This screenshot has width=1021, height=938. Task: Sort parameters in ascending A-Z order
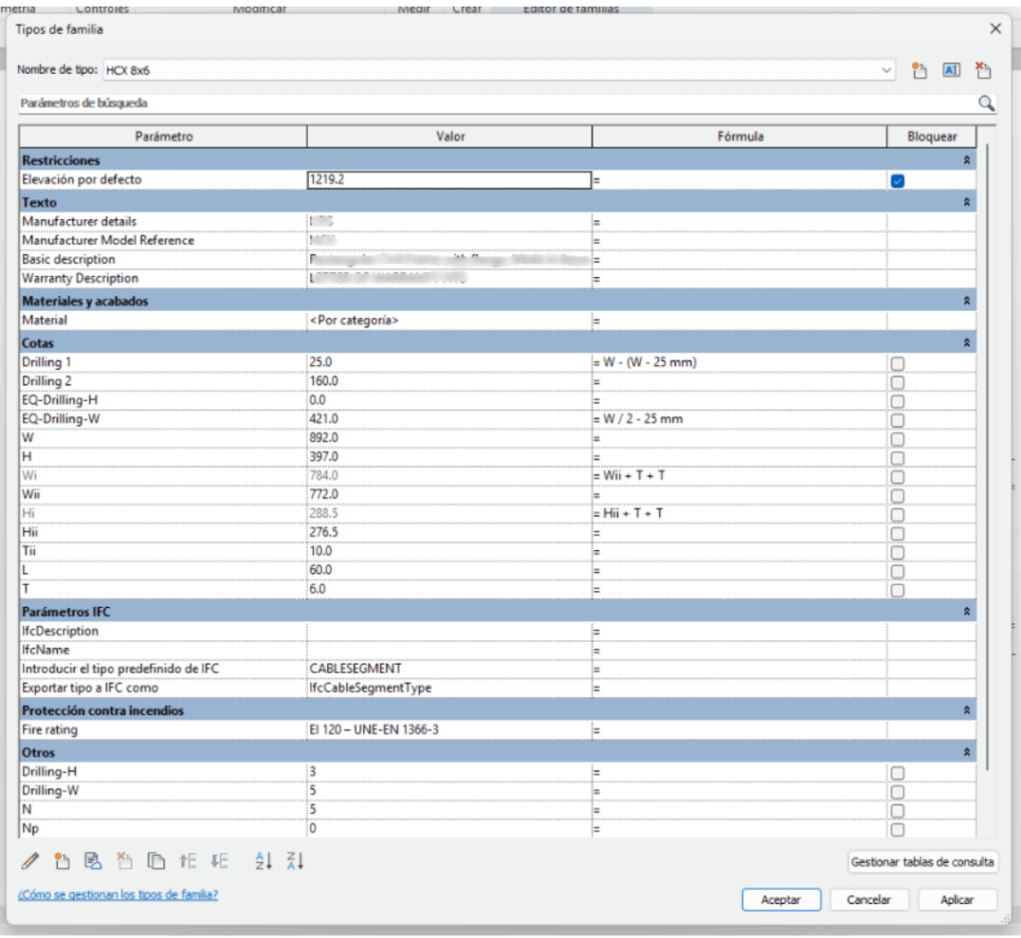point(263,861)
